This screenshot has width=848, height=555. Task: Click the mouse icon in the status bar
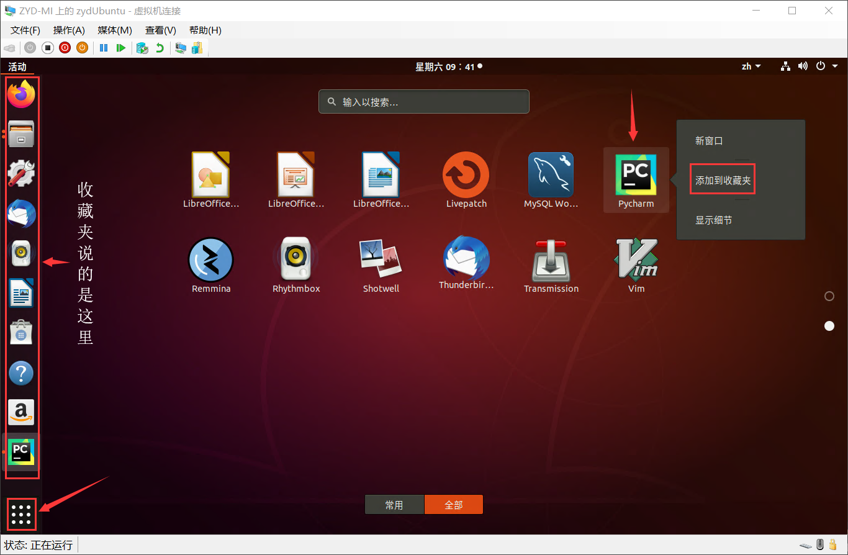click(820, 545)
